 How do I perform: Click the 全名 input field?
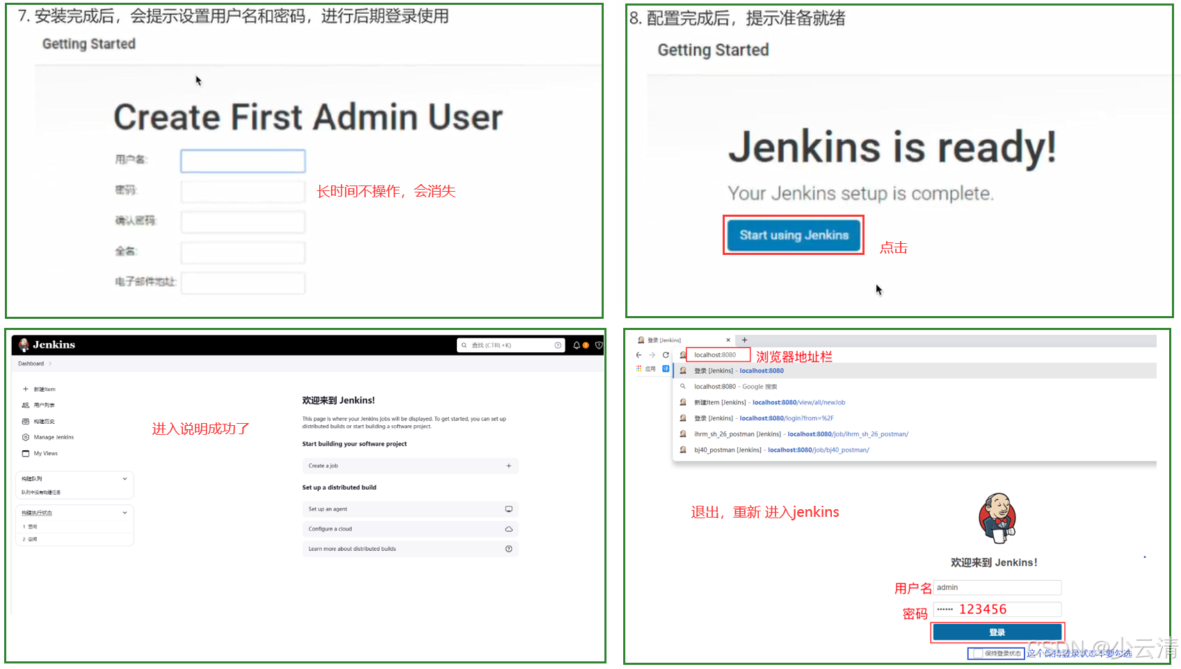[x=243, y=253]
